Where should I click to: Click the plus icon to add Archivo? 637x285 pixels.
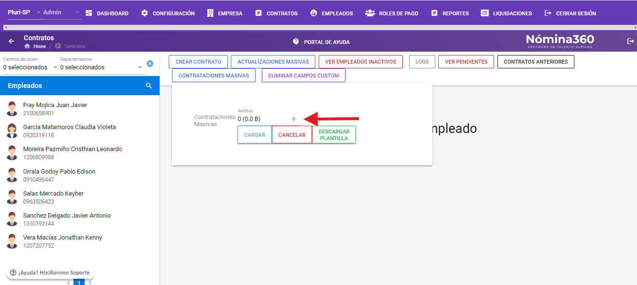pos(294,119)
